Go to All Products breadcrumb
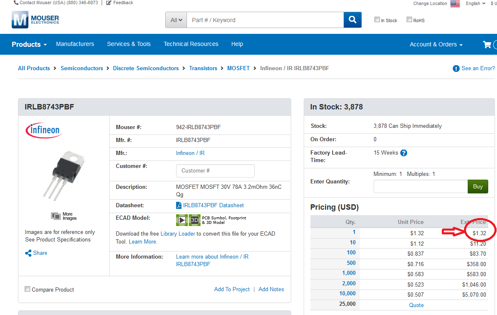The image size is (497, 315). tap(34, 69)
